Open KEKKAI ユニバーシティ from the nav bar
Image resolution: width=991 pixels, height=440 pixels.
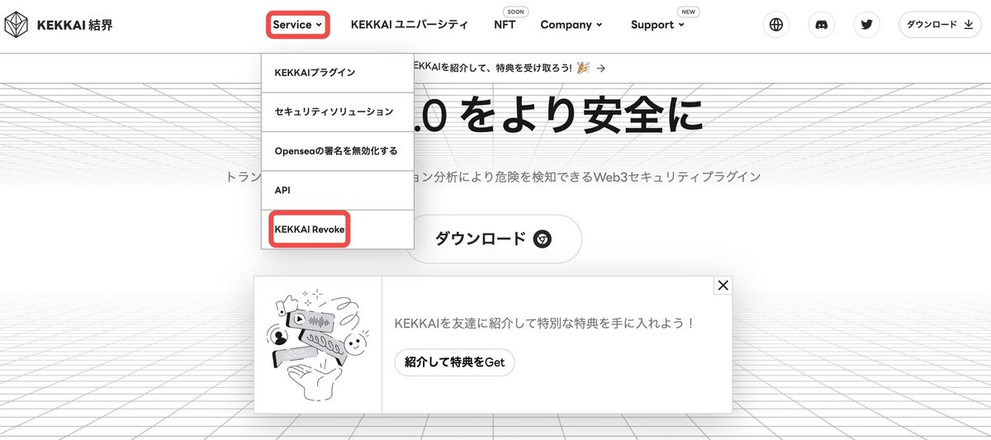click(409, 25)
